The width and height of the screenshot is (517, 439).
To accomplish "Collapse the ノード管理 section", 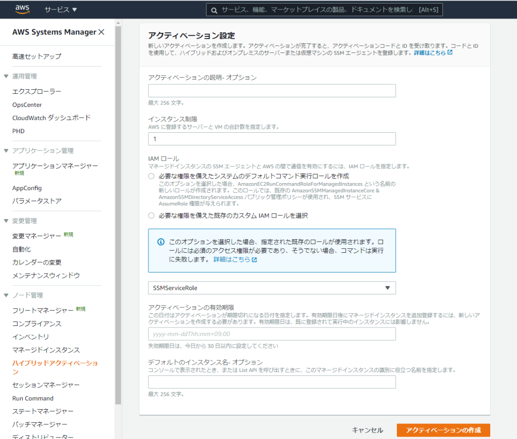I will tap(6, 295).
